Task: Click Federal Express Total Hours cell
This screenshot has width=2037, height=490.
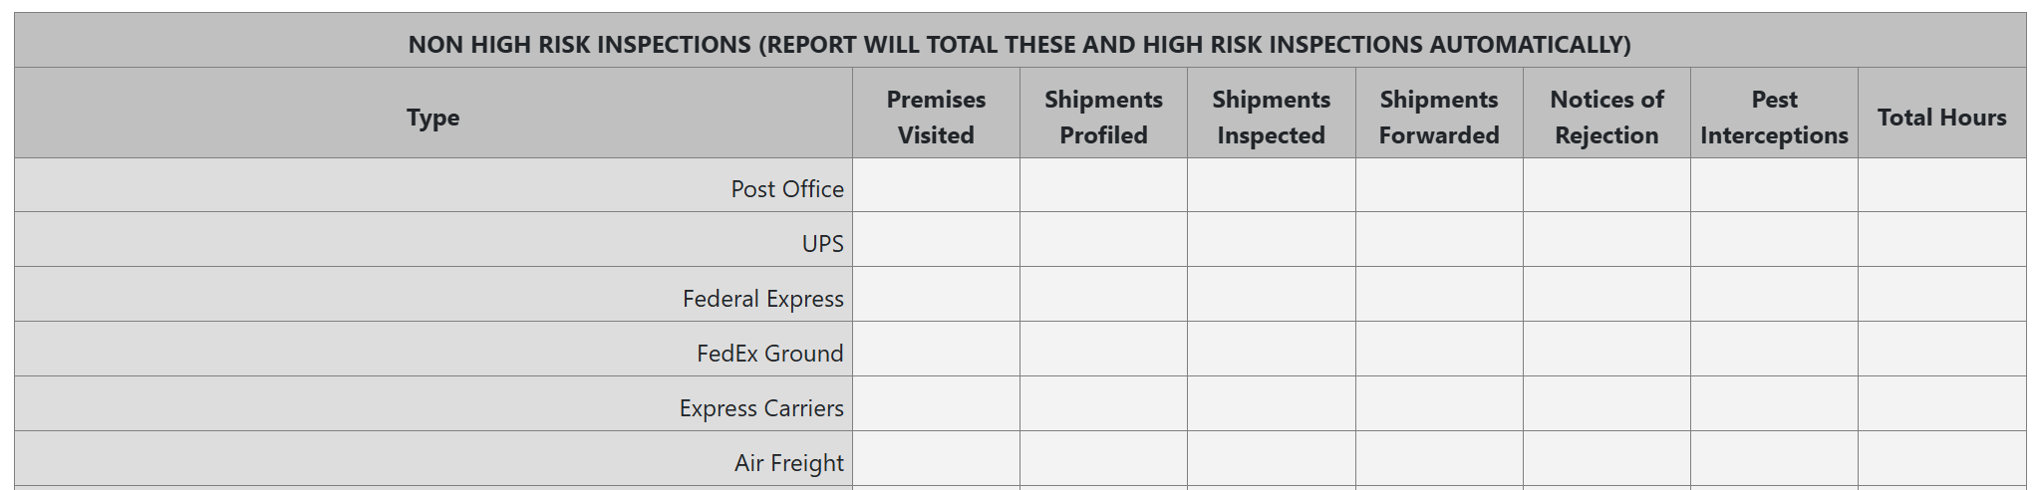Action: click(1941, 295)
